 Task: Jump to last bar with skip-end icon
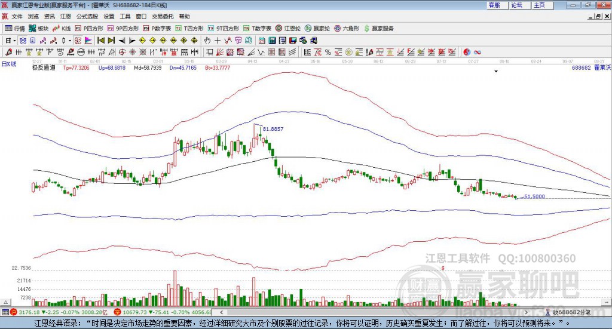111,41
